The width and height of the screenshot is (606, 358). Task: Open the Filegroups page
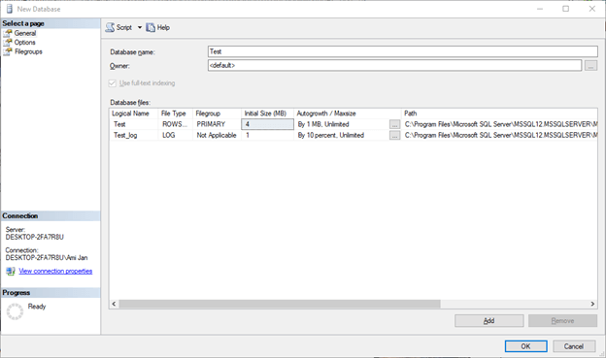tap(28, 51)
